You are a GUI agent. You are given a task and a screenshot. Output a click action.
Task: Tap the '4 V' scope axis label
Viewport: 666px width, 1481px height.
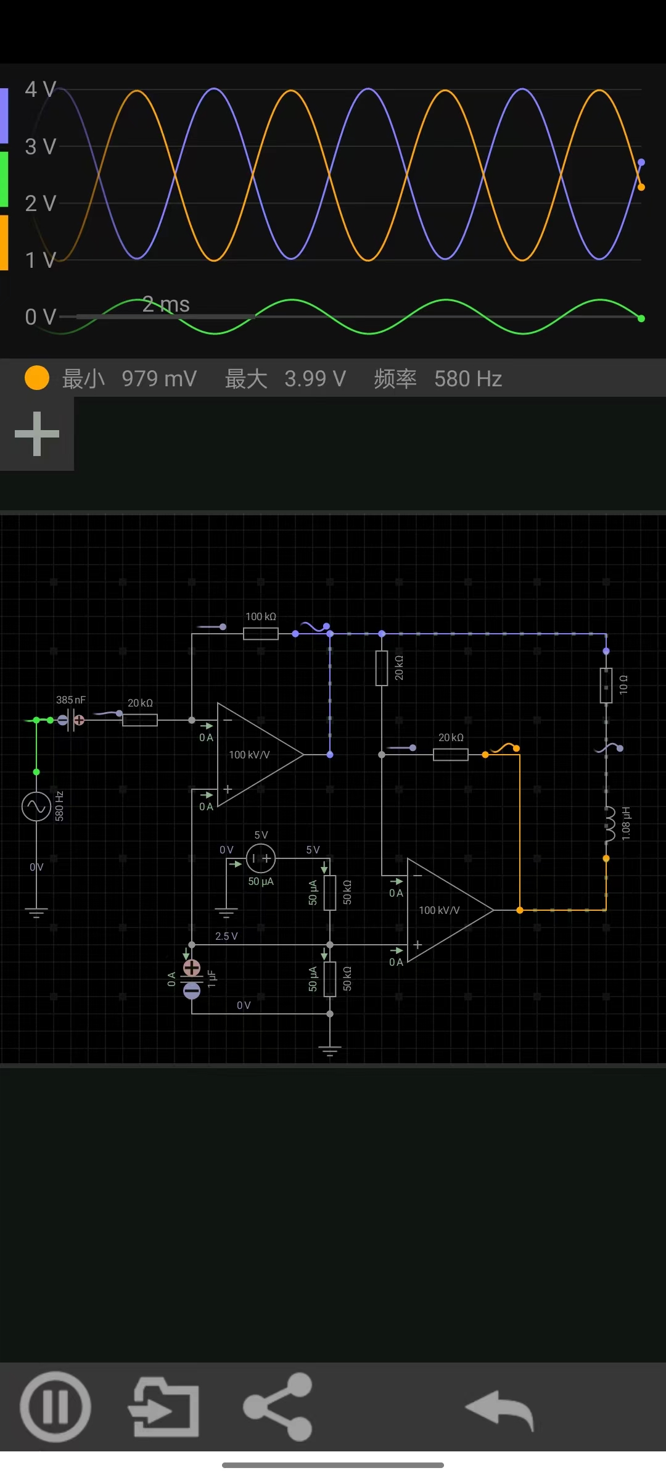click(41, 89)
